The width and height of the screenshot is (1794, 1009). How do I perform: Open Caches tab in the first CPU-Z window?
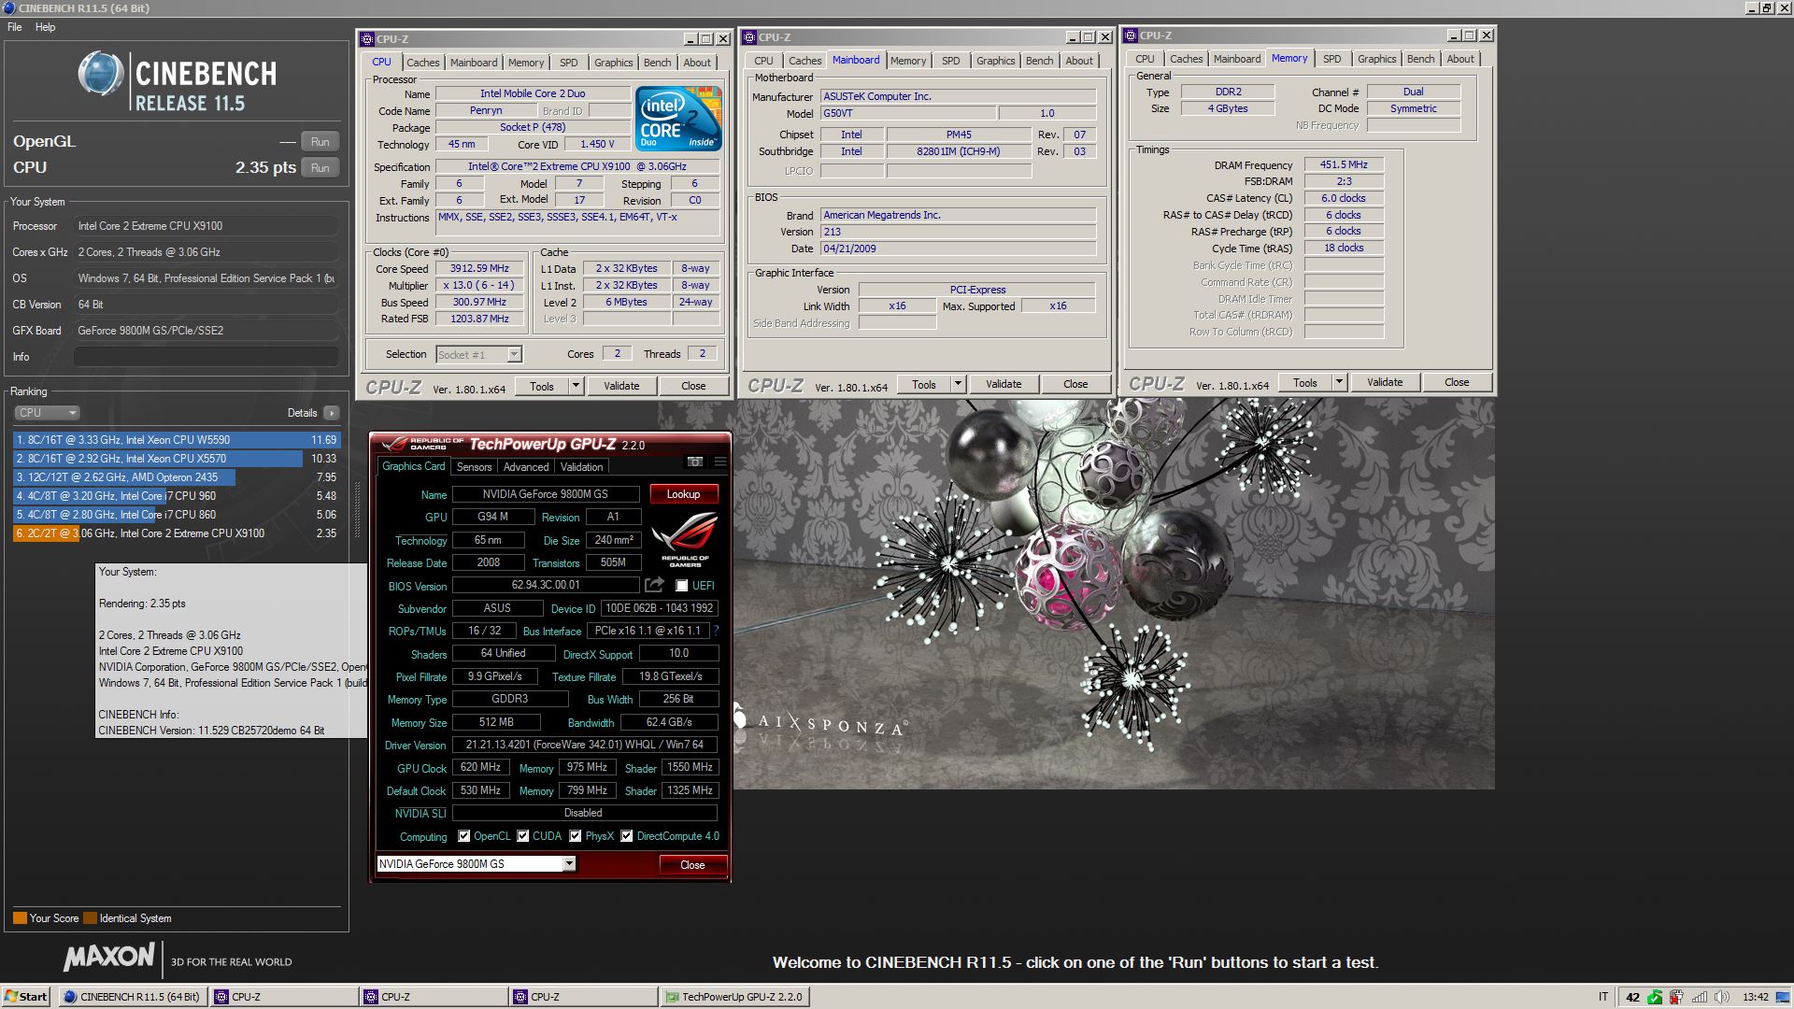[x=422, y=63]
